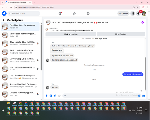
Task: Click Mark as pending button
Action: (x=71, y=34)
